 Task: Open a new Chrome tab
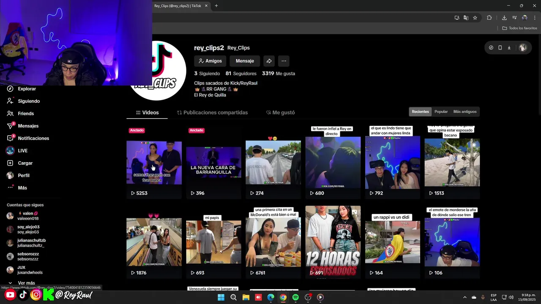[x=216, y=6]
